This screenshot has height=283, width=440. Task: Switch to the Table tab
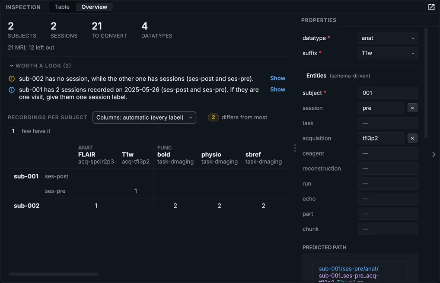click(x=62, y=7)
